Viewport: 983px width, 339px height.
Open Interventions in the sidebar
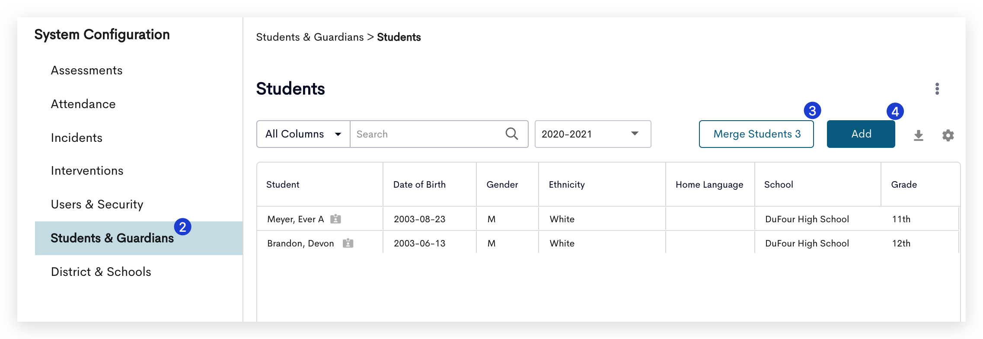coord(87,171)
